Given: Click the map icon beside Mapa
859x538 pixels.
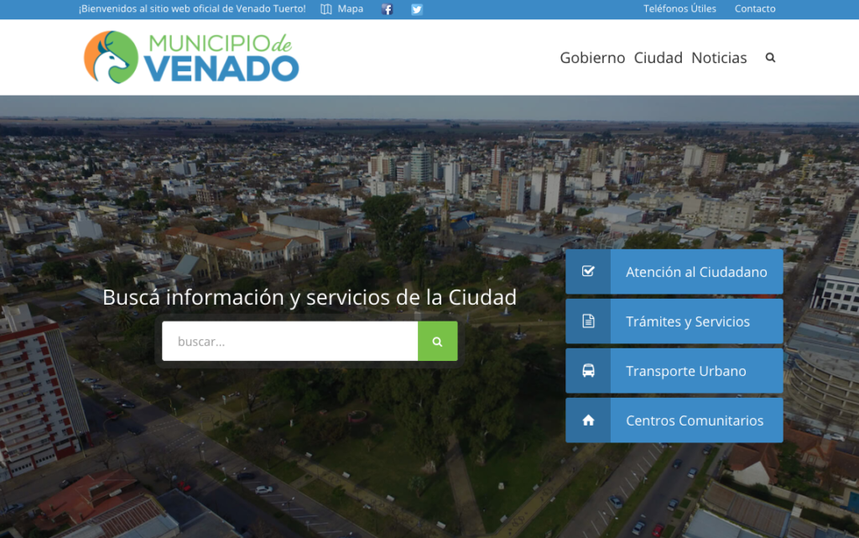Looking at the screenshot, I should 326,9.
